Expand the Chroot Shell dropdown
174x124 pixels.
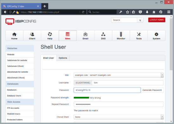(x=162, y=117)
